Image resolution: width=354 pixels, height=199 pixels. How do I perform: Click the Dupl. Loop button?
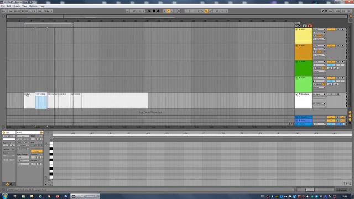click(23, 149)
